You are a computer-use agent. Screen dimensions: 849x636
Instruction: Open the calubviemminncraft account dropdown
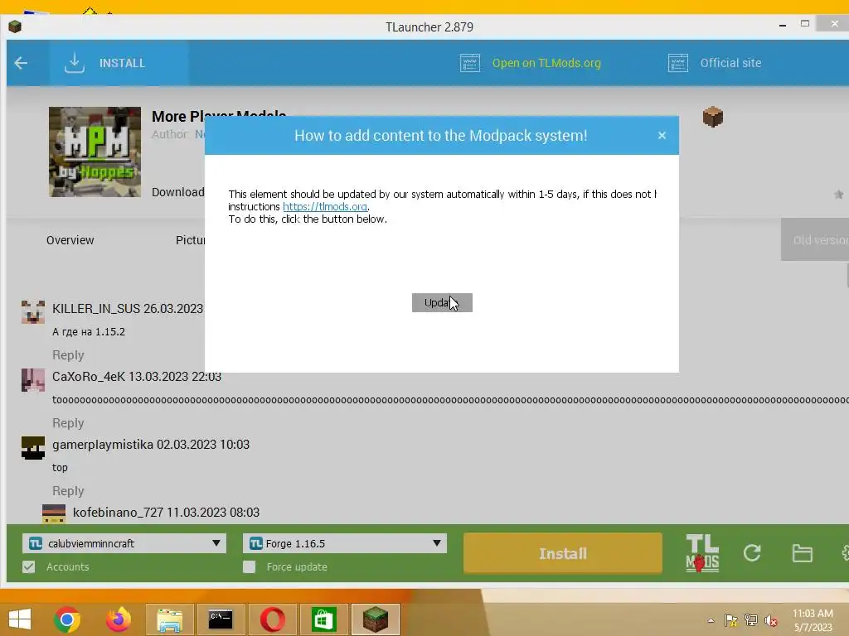pyautogui.click(x=124, y=543)
